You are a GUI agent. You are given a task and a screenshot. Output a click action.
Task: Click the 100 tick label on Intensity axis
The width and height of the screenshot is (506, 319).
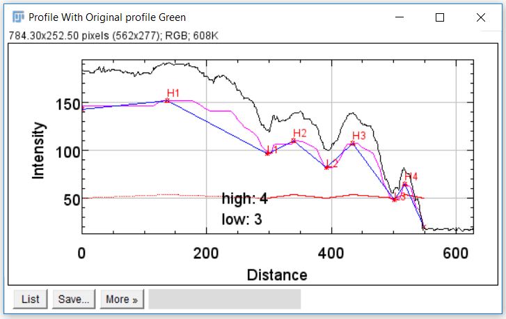(68, 152)
